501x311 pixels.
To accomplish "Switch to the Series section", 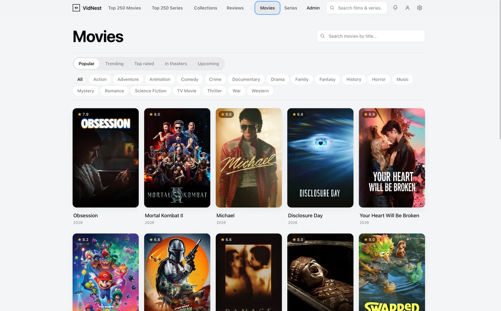I will (291, 8).
